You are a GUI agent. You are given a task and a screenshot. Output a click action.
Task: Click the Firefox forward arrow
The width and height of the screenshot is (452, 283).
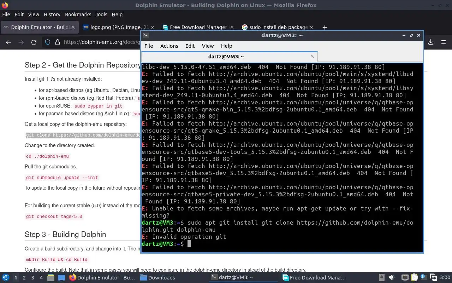(21, 42)
